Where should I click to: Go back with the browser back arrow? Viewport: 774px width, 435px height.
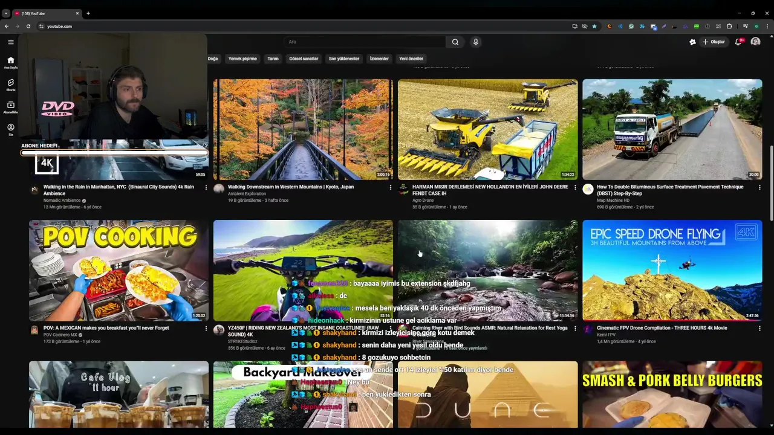7,26
